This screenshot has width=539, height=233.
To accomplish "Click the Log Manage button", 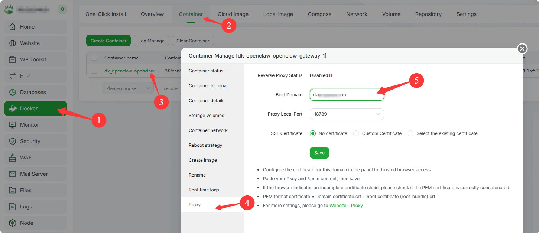I will coord(152,41).
